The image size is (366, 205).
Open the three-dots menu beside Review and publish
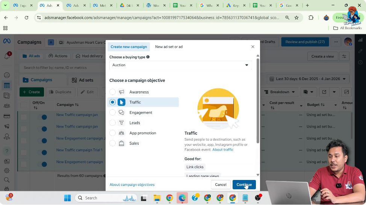[x=336, y=42]
